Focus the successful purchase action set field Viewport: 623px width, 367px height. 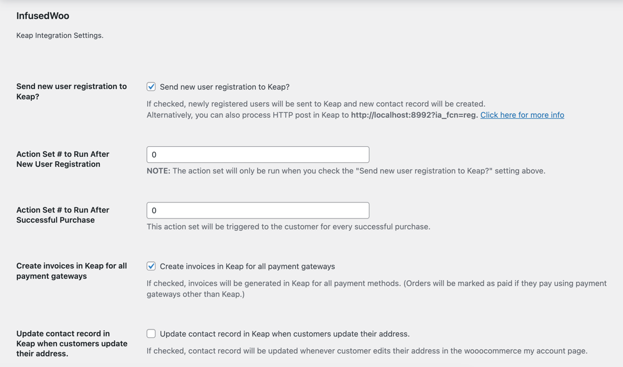257,210
